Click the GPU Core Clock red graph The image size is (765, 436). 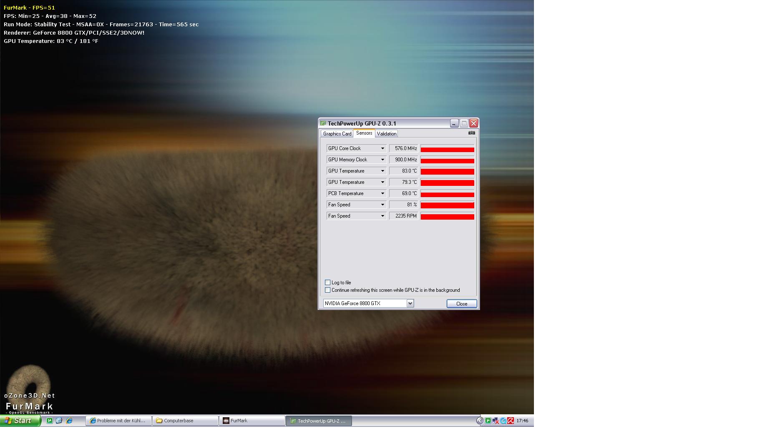447,148
